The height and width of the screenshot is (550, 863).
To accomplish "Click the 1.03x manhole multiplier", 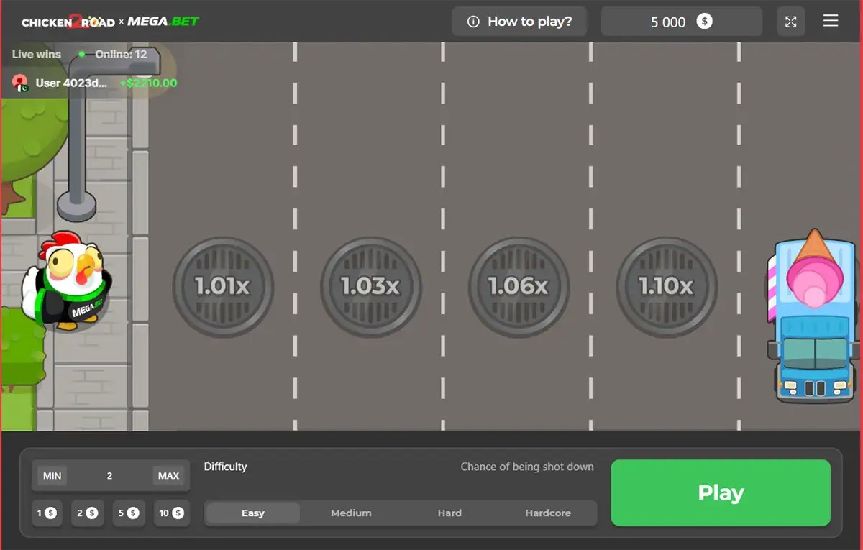I will coord(370,287).
